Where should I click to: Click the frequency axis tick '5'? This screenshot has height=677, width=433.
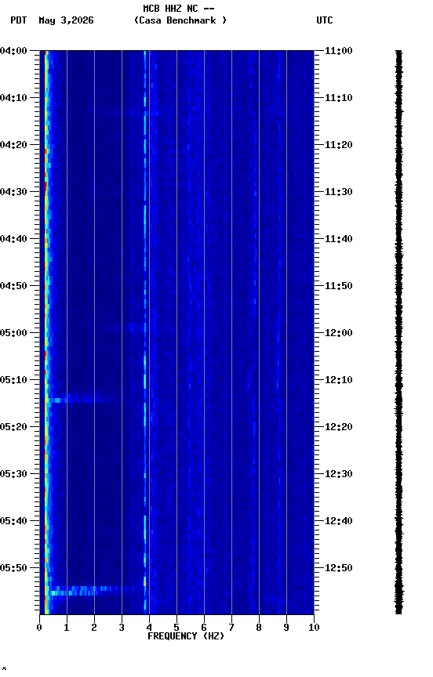[176, 628]
